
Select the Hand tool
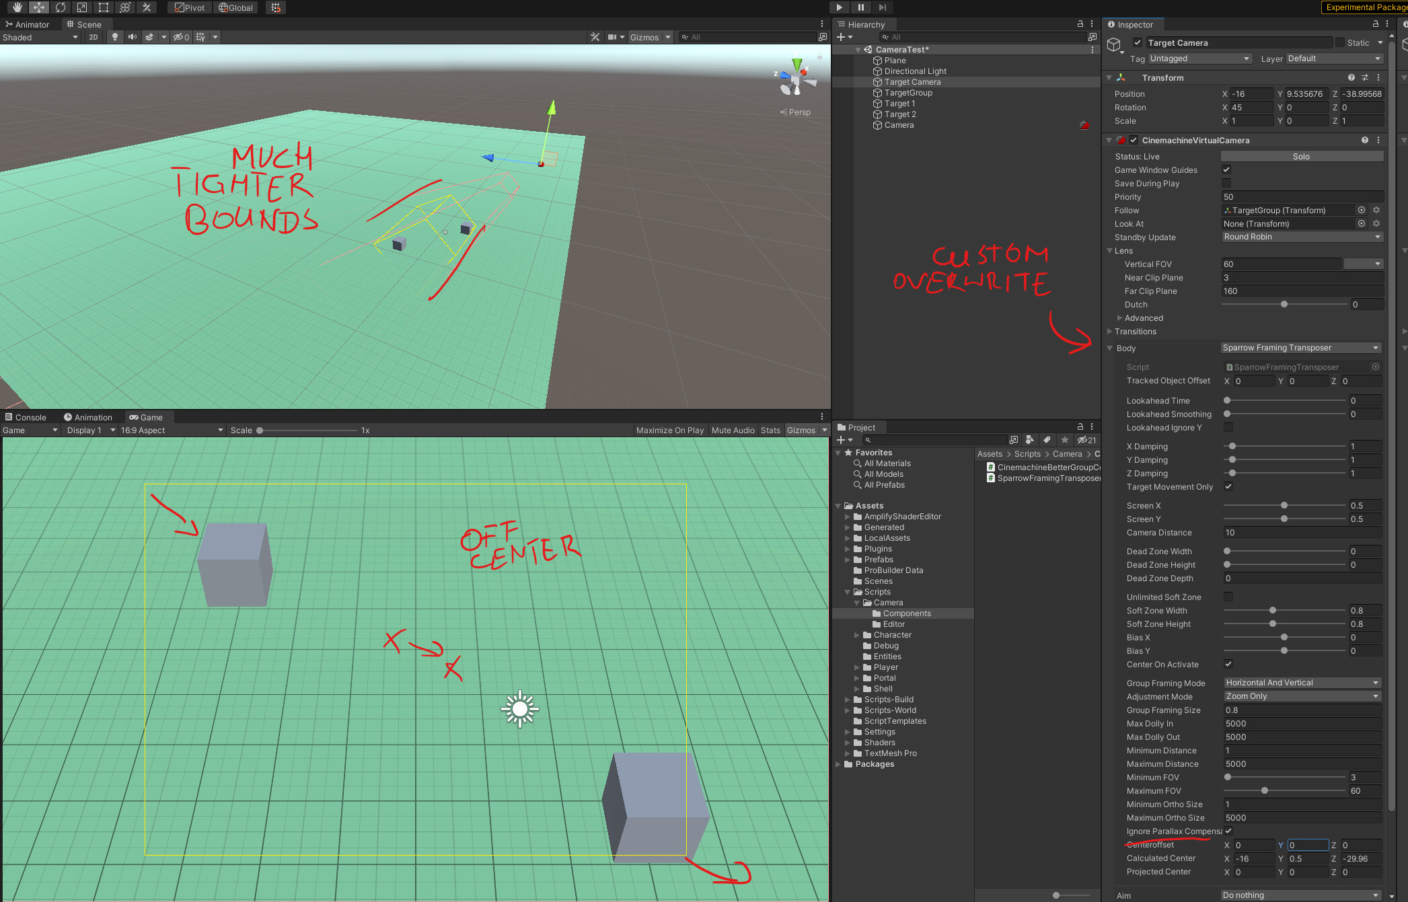coord(17,7)
